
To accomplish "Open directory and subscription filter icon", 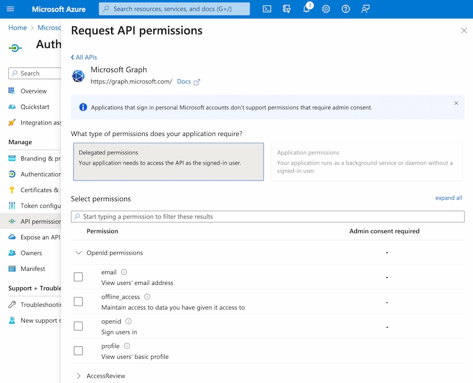I will [x=287, y=9].
